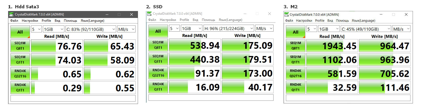Image resolution: width=421 pixels, height=112 pixels.
Task: Open Язык(Language) menu in SSD window
Action: point(230,20)
